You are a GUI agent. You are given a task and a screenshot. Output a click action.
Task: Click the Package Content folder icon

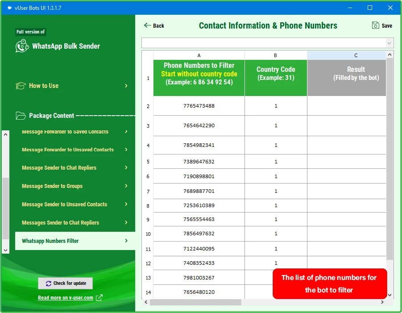click(x=21, y=116)
